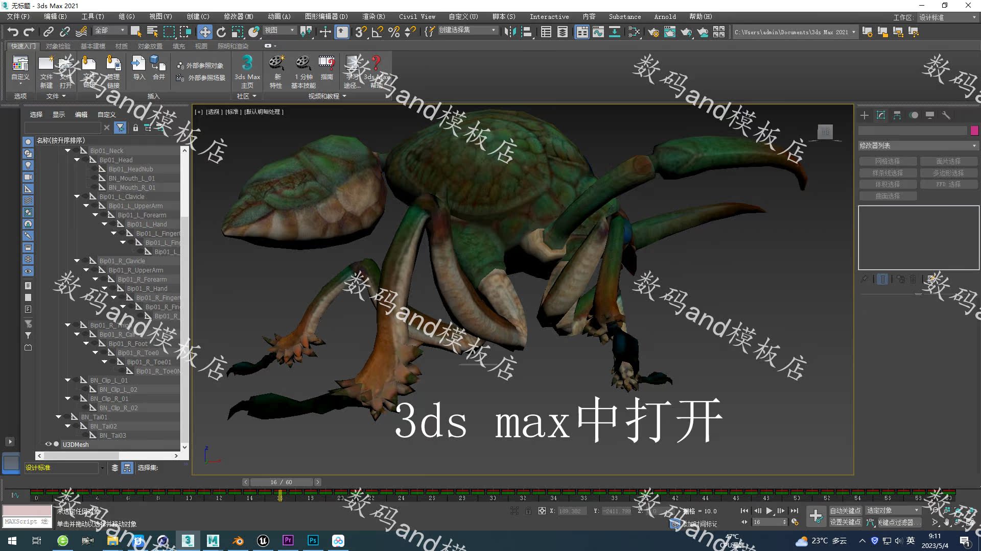Click the Render Production teapot icon
Image resolution: width=981 pixels, height=551 pixels.
686,32
